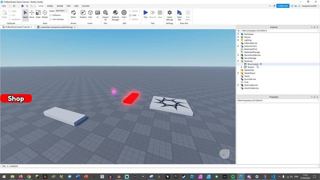The width and height of the screenshot is (320, 180).
Task: Click the blue Collaborate button
Action: [x=282, y=6]
